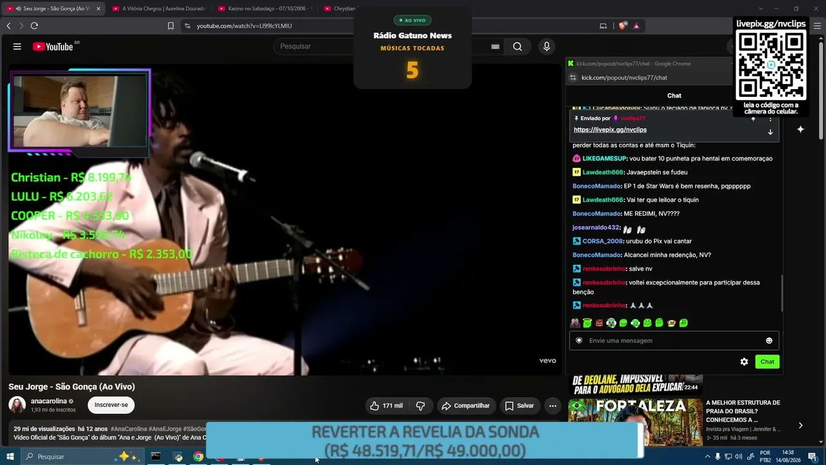The height and width of the screenshot is (465, 826).
Task: Click the josearnaldo432 username in chat
Action: pos(596,228)
